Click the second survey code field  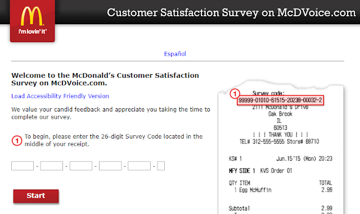pyautogui.click(x=52, y=166)
